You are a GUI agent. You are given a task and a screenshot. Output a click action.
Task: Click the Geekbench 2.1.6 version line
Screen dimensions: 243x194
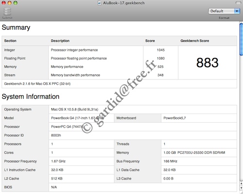point(37,84)
